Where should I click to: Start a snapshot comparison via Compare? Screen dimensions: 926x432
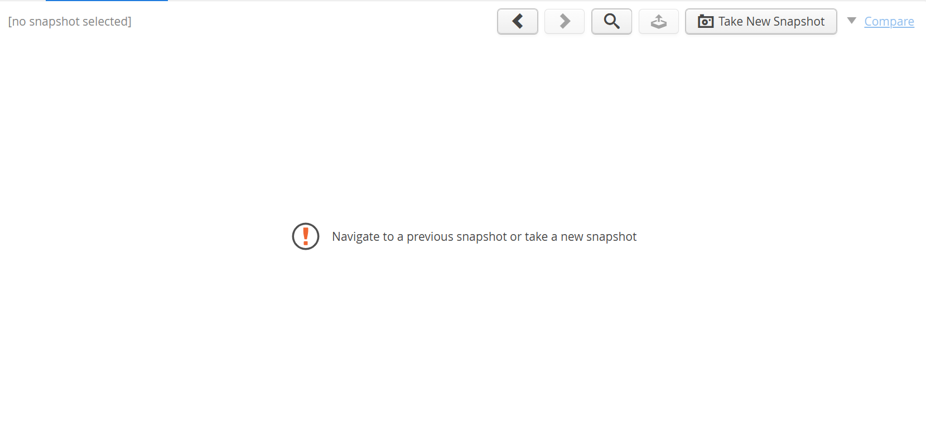(889, 21)
